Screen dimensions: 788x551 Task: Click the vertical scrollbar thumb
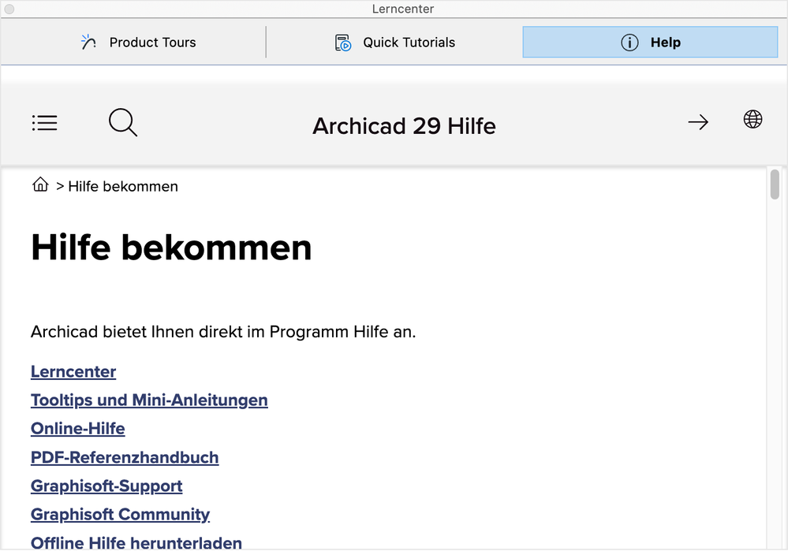coord(775,184)
